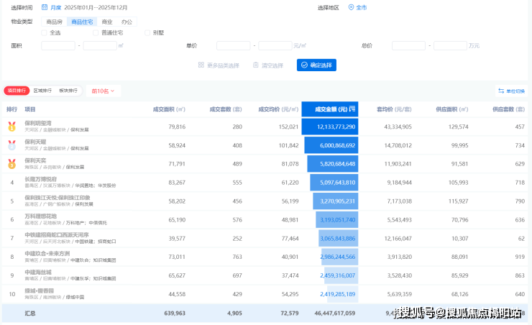Open the 保利天曜 project
Screen dimensions: 532x325
[35, 142]
